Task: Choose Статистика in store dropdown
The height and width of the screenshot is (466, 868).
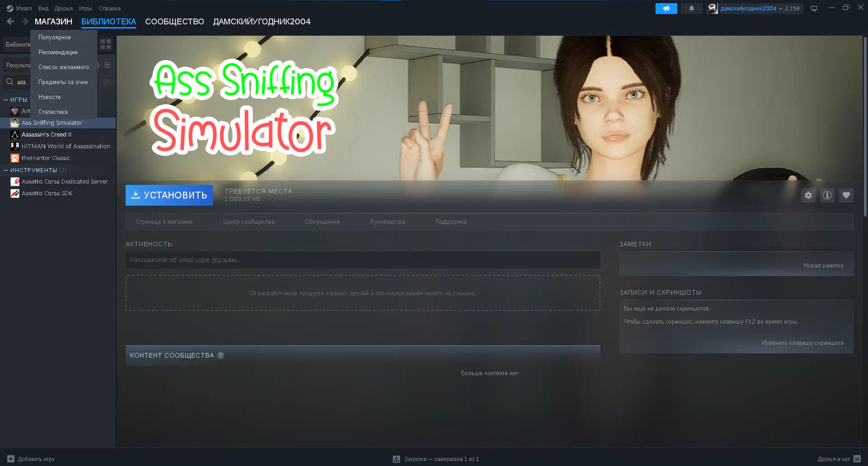Action: tap(64, 112)
